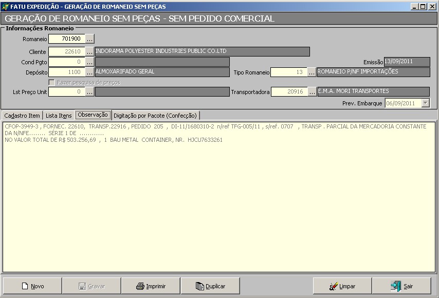Click the Gravar save button

(x=91, y=286)
